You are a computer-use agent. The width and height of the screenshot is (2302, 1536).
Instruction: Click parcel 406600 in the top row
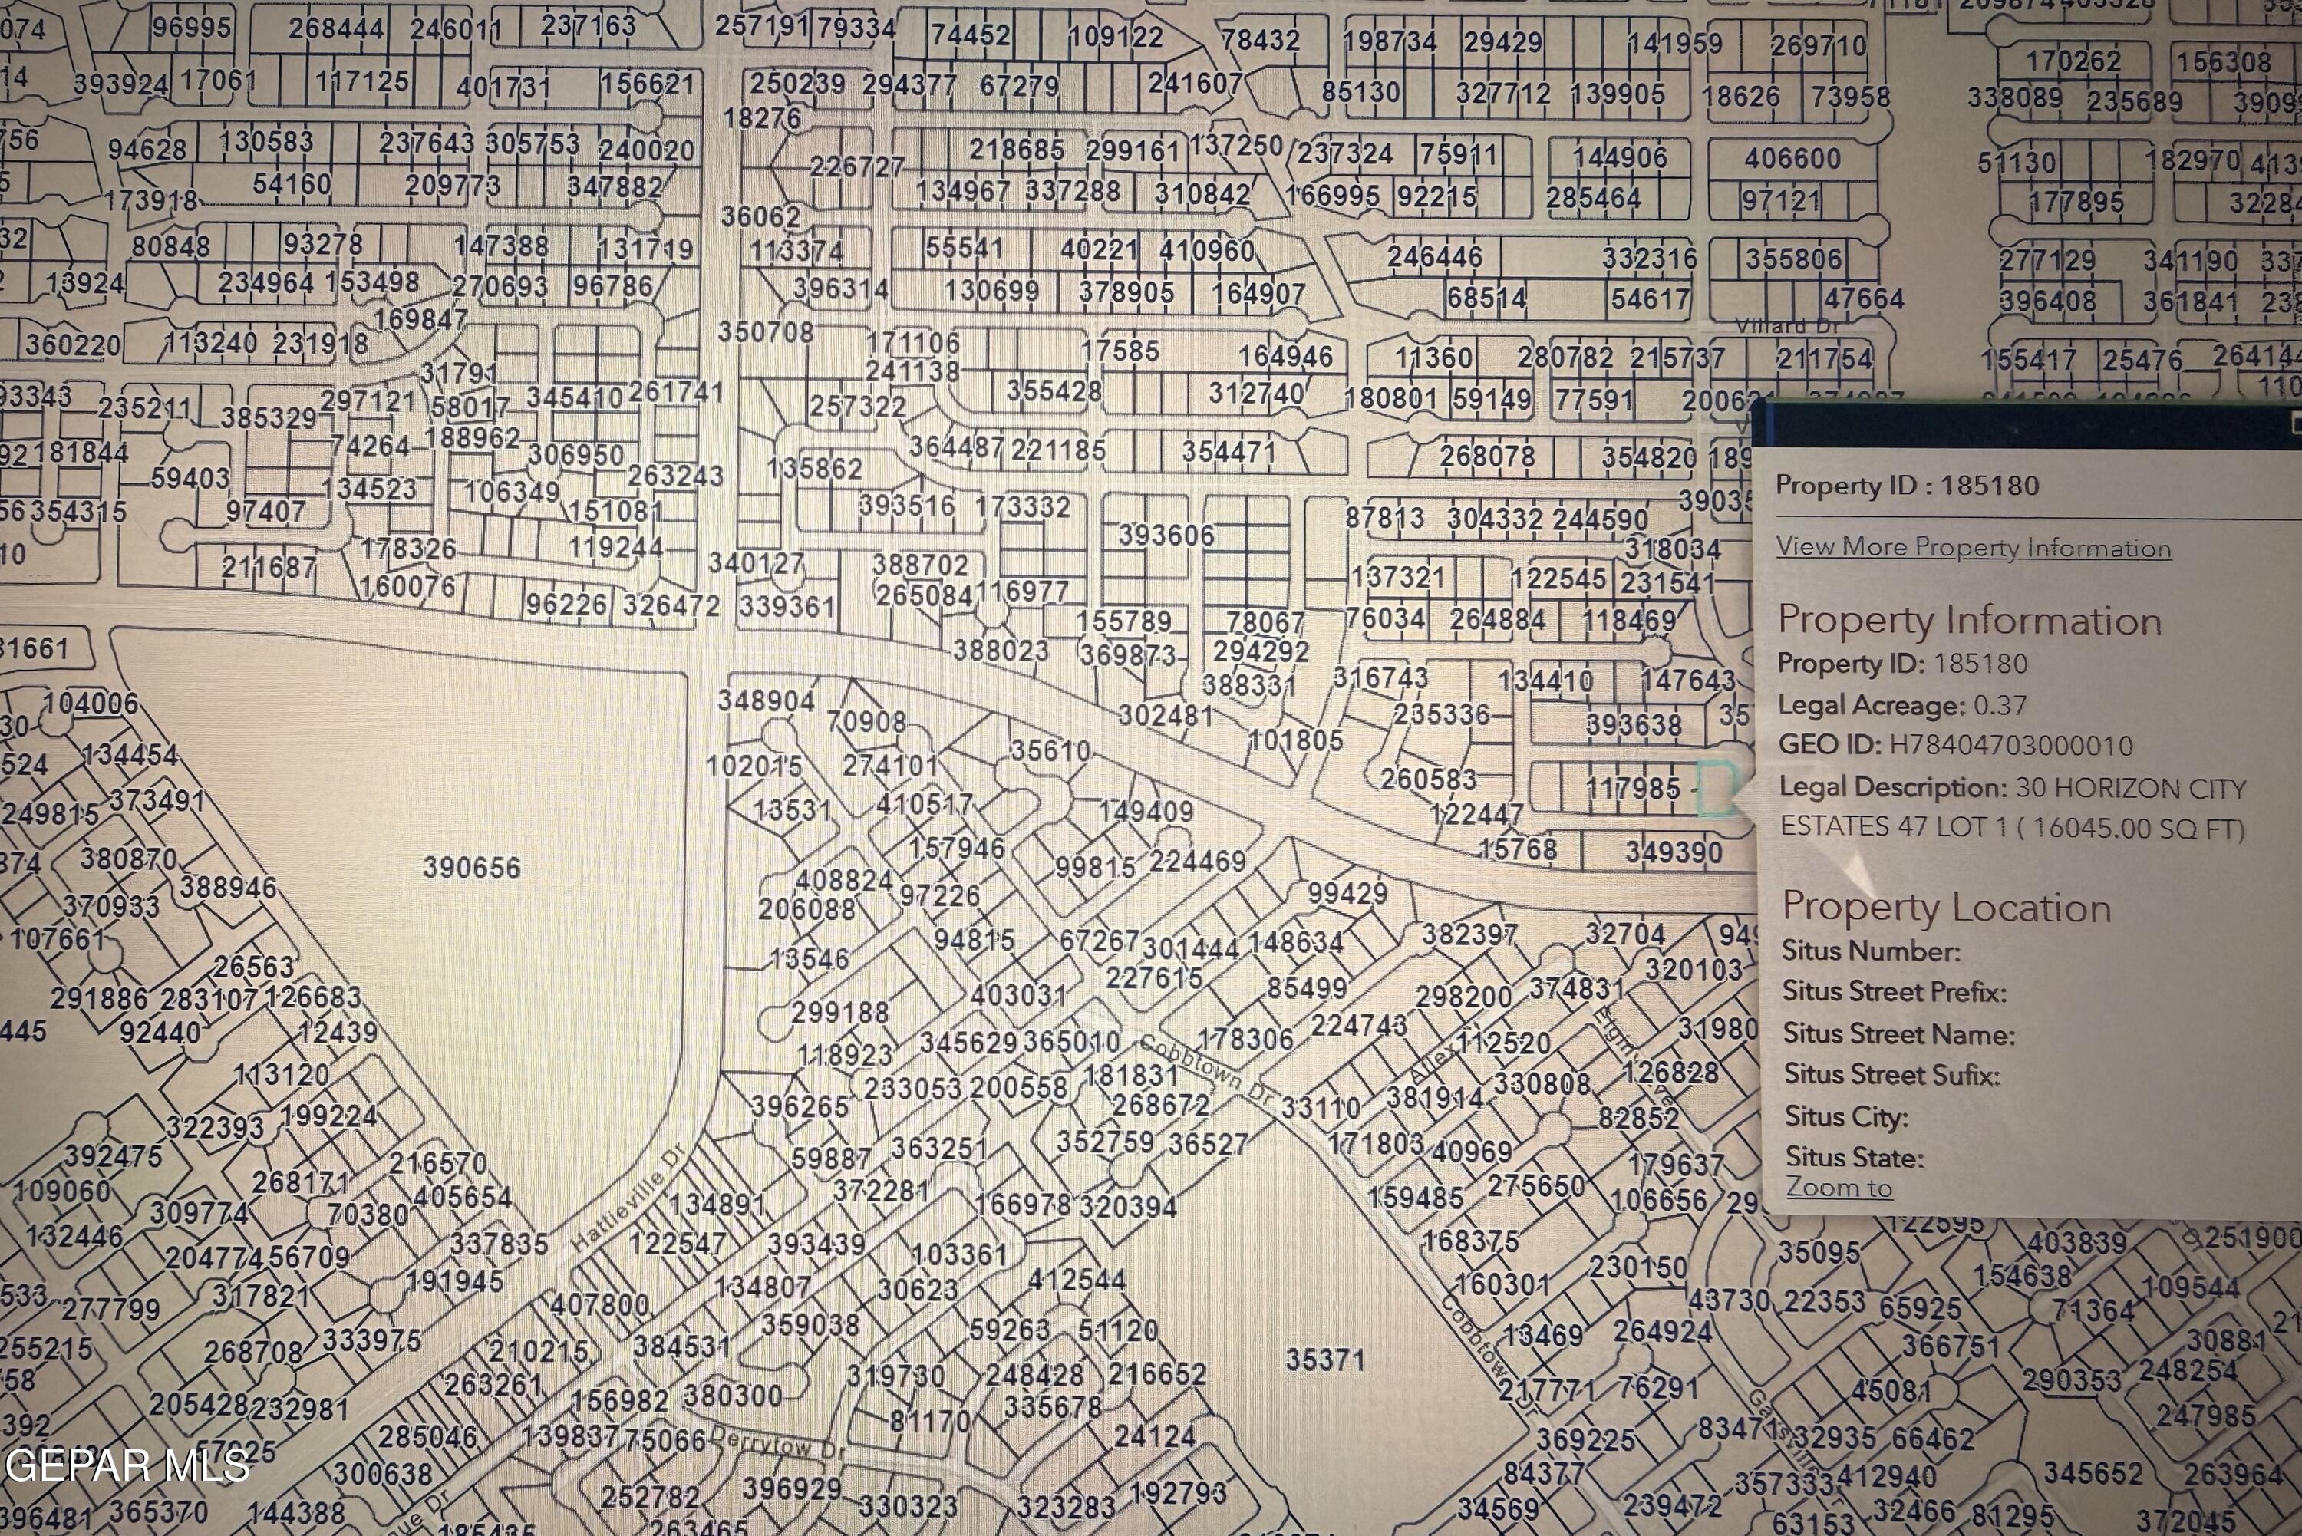click(1792, 159)
